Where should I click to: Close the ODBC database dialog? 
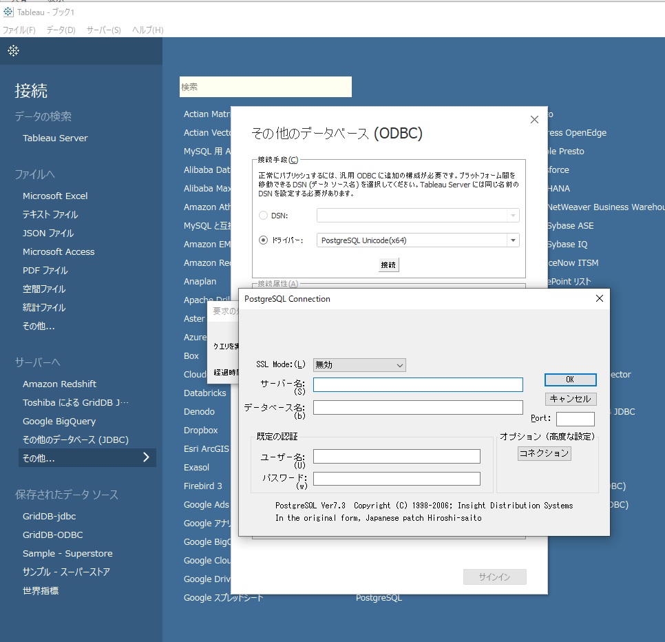tap(534, 120)
